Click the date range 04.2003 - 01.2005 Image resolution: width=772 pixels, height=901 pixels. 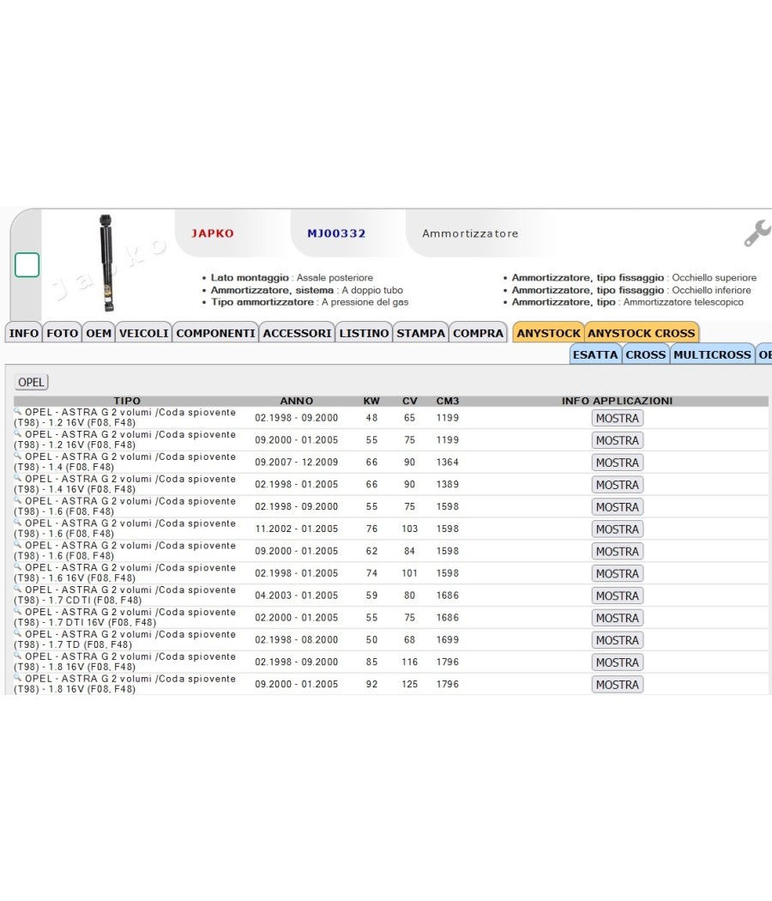[x=297, y=596]
